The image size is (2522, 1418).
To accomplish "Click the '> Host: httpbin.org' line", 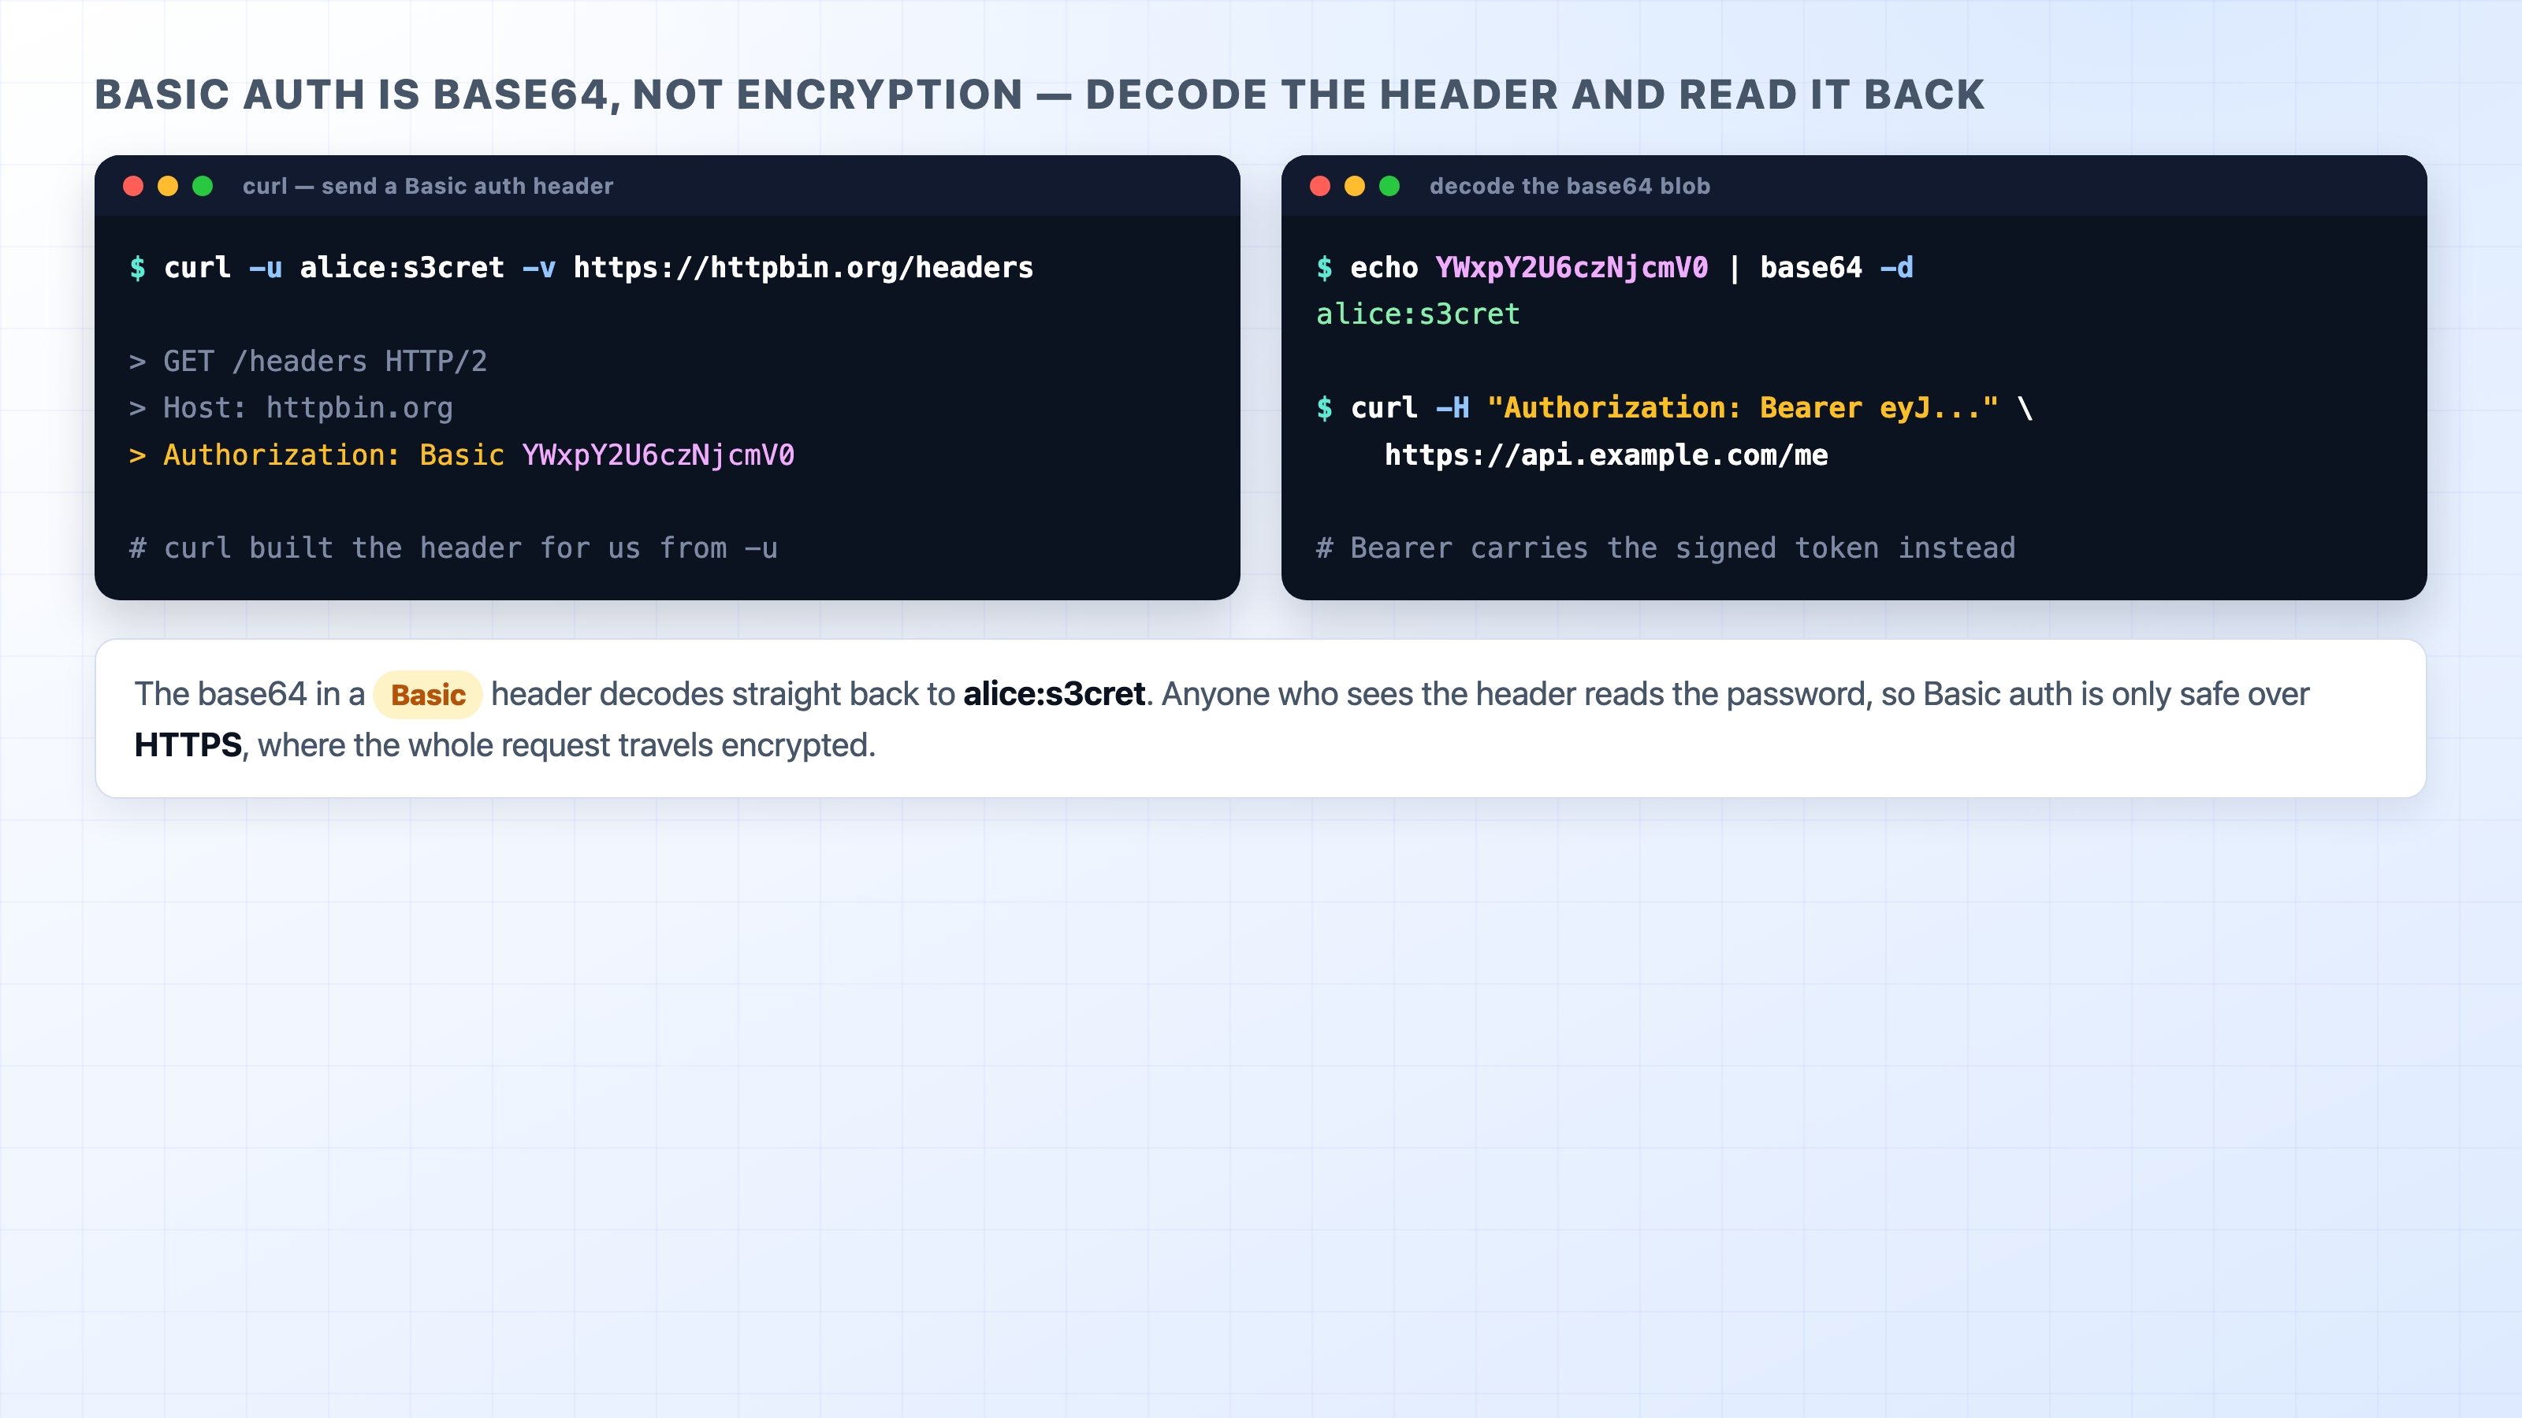I will 292,408.
